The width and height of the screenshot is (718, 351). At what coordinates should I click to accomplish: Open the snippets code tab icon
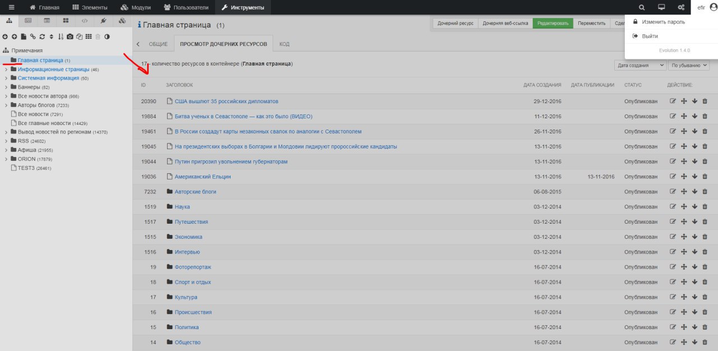click(85, 21)
